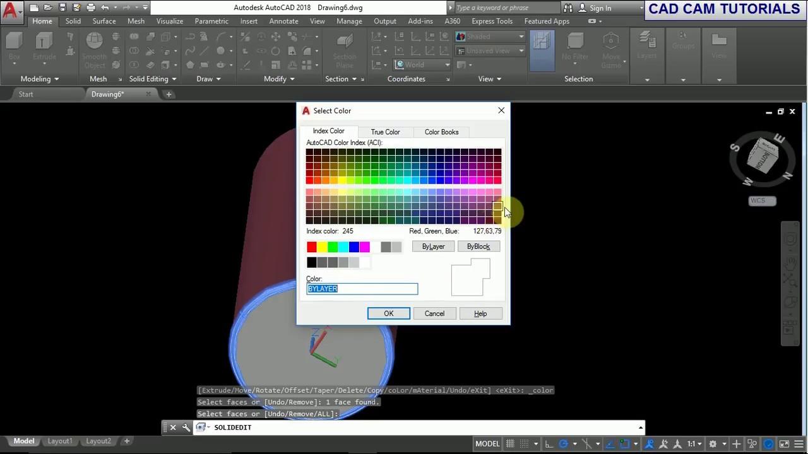The width and height of the screenshot is (808, 454).
Task: Click the keyword search box in title bar
Action: (x=507, y=8)
